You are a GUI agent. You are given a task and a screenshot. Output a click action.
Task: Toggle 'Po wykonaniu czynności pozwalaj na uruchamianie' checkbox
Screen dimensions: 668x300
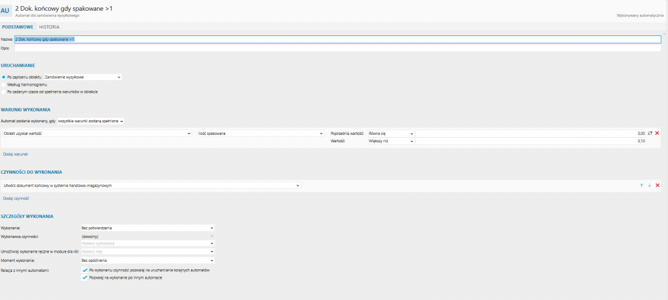(85, 270)
